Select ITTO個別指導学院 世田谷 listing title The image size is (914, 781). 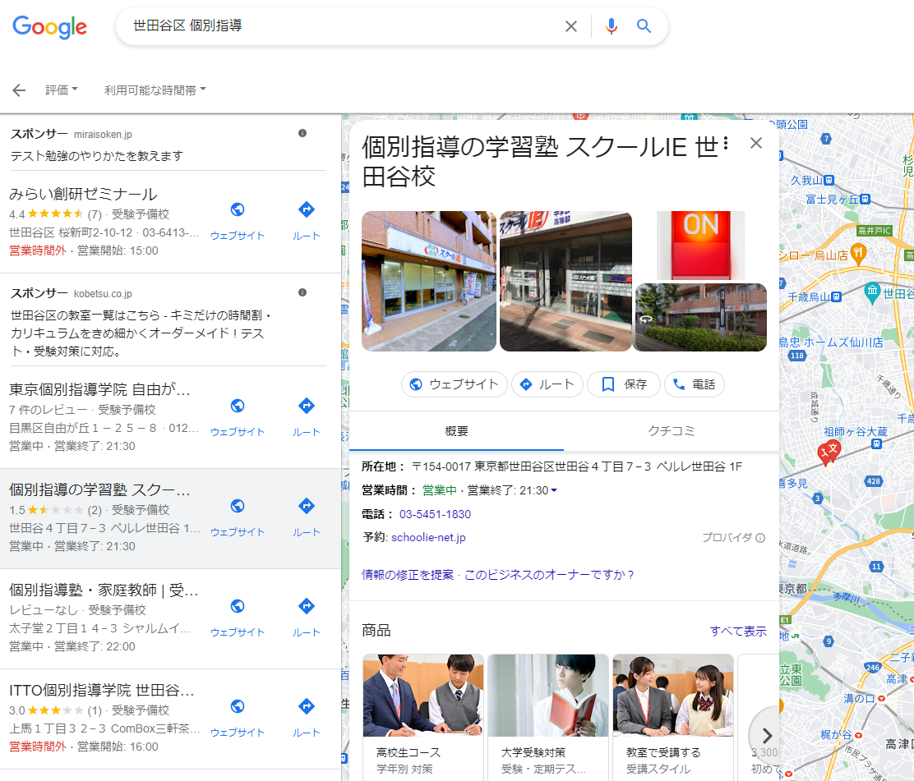click(x=102, y=691)
